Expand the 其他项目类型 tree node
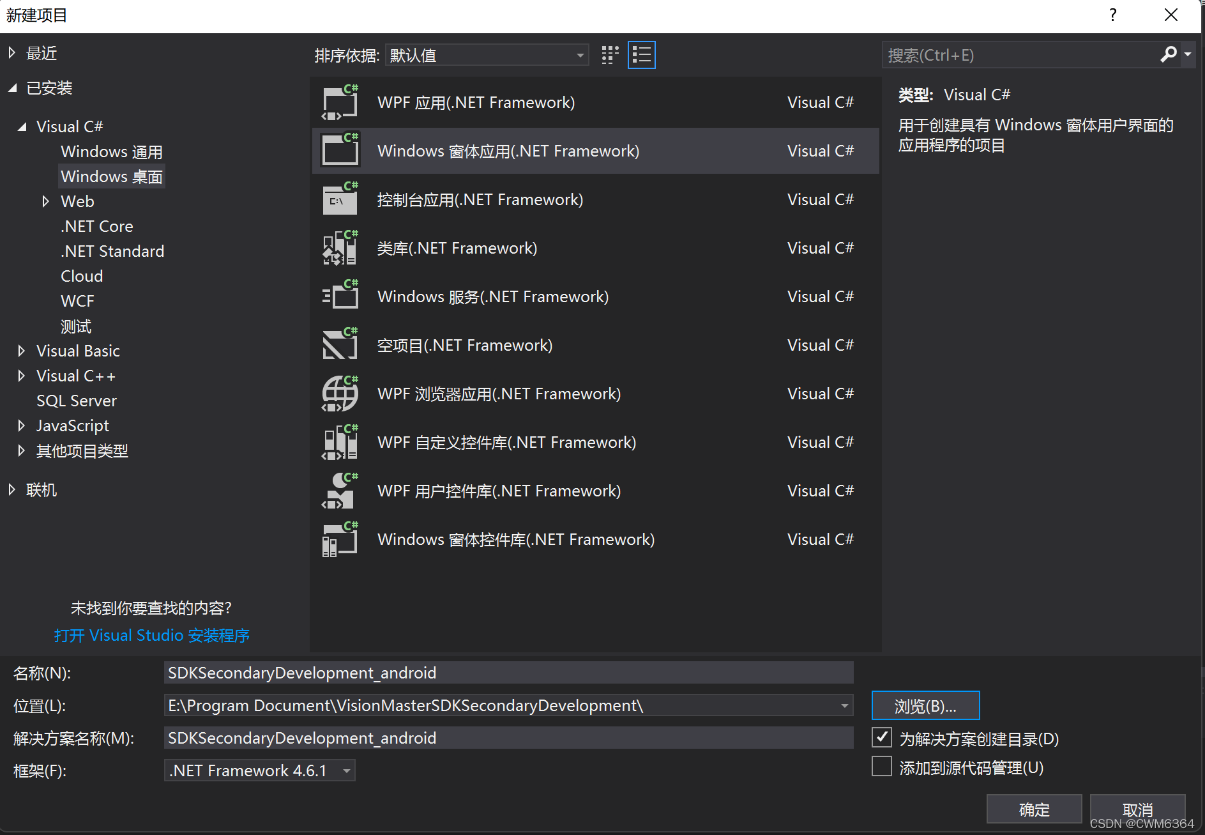The image size is (1205, 835). [21, 451]
